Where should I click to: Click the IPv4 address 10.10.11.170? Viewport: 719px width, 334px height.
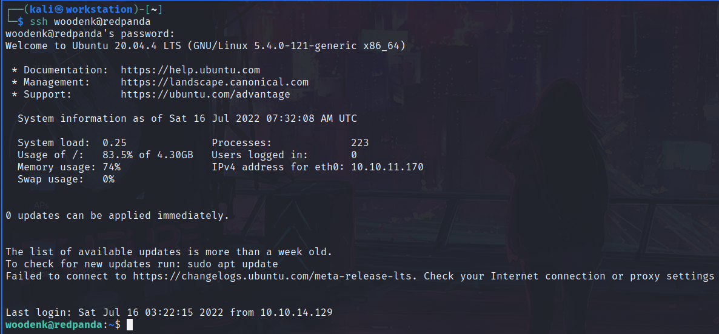coord(387,167)
